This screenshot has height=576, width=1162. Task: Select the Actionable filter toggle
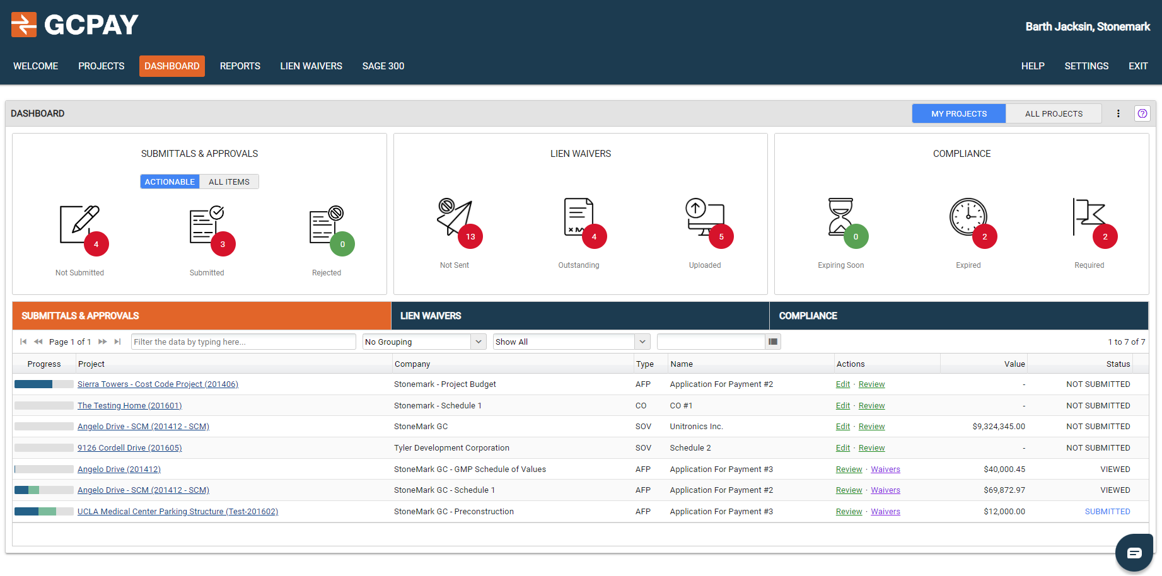pos(170,181)
